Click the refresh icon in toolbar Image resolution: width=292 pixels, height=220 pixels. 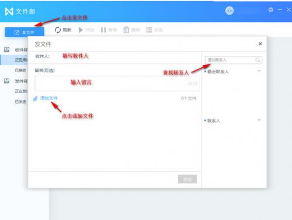[58, 30]
